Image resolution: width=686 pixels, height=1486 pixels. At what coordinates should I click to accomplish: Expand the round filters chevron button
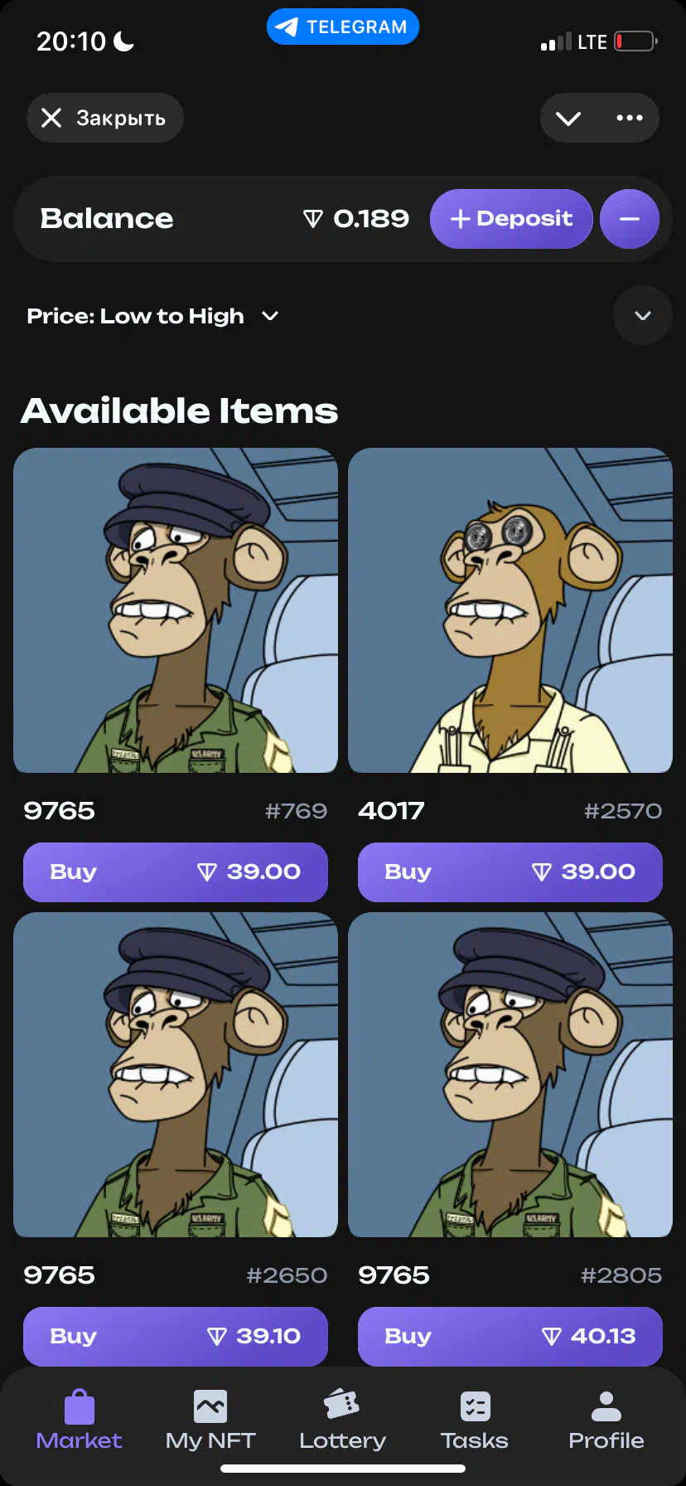click(x=643, y=315)
